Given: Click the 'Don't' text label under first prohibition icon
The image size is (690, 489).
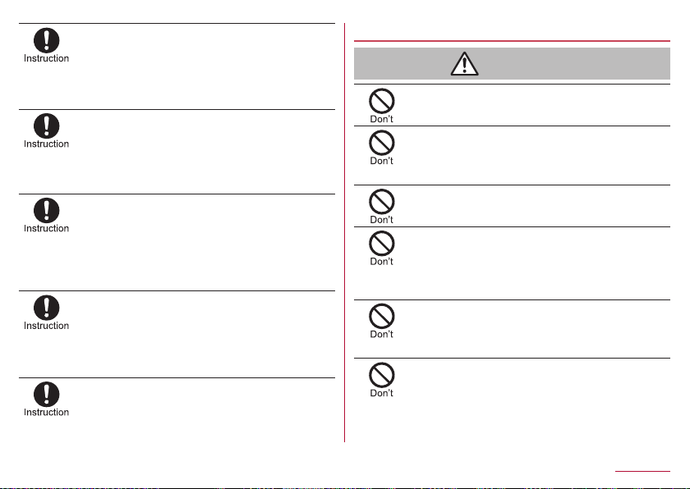Looking at the screenshot, I should tap(381, 119).
